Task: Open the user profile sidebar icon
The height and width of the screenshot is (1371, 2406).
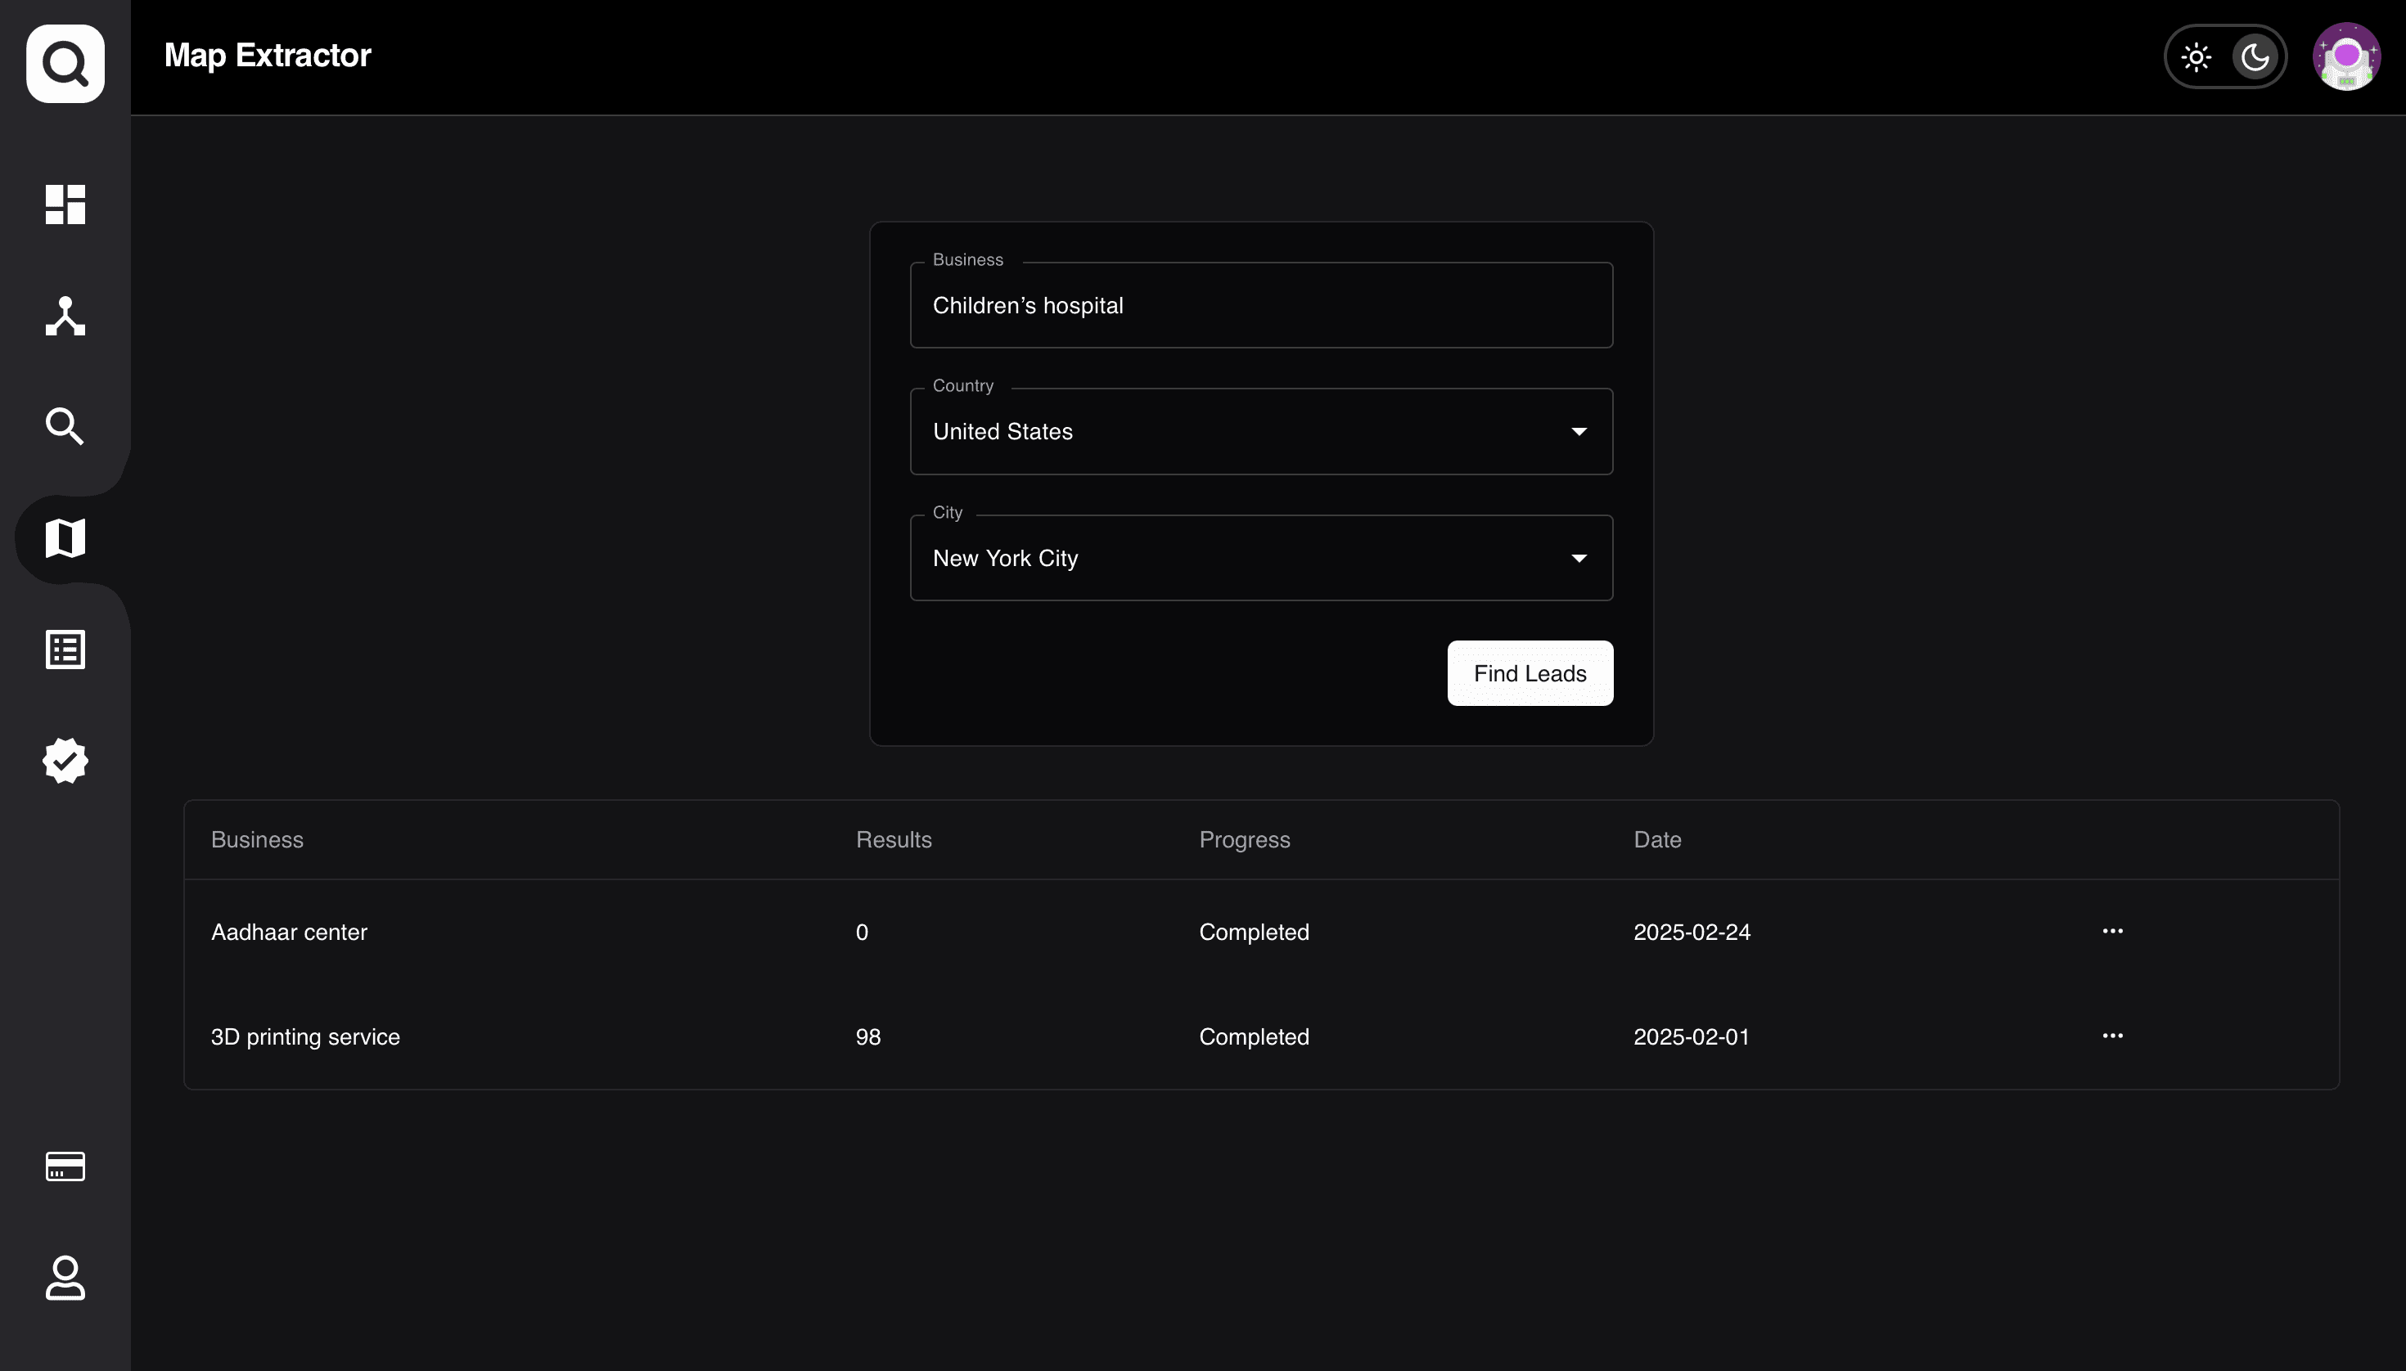Action: 65,1278
